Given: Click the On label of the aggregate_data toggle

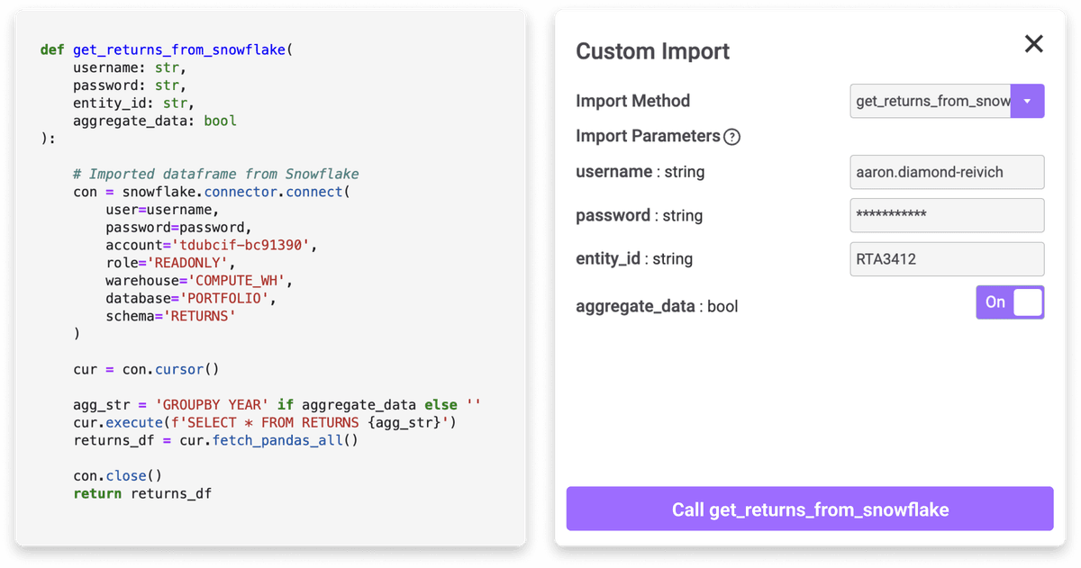Looking at the screenshot, I should pyautogui.click(x=995, y=302).
